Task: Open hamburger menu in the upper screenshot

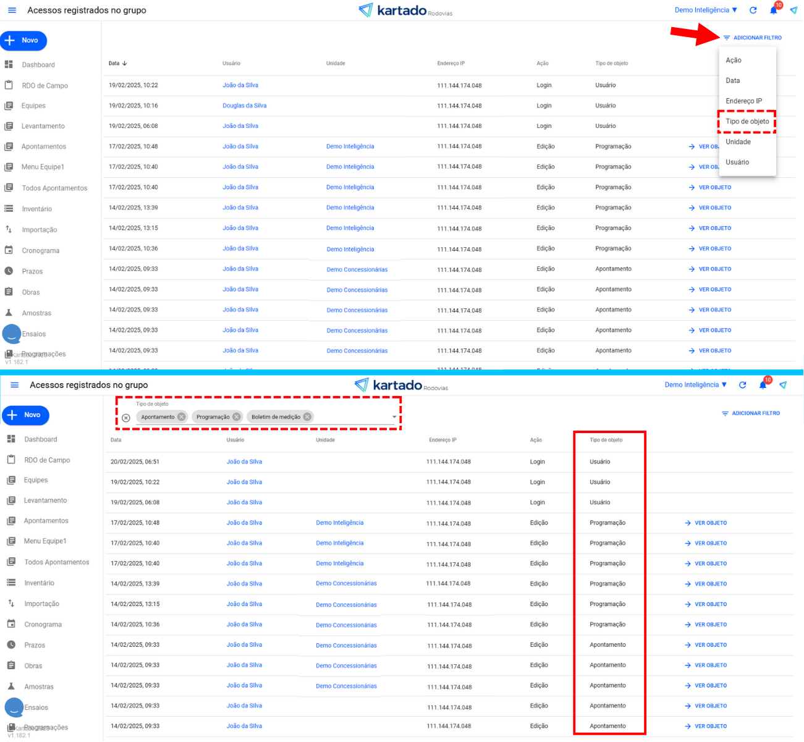Action: pos(12,11)
